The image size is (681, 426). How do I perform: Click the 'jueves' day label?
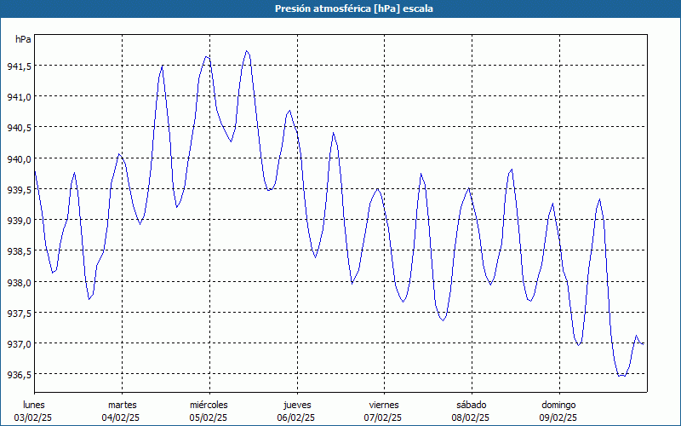pos(297,405)
